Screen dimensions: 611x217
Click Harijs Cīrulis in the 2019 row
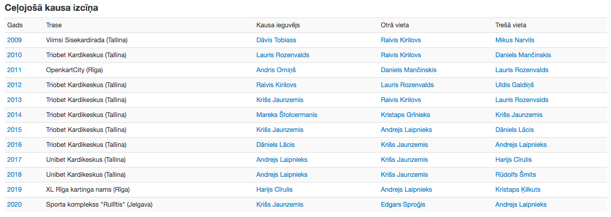pyautogui.click(x=275, y=190)
